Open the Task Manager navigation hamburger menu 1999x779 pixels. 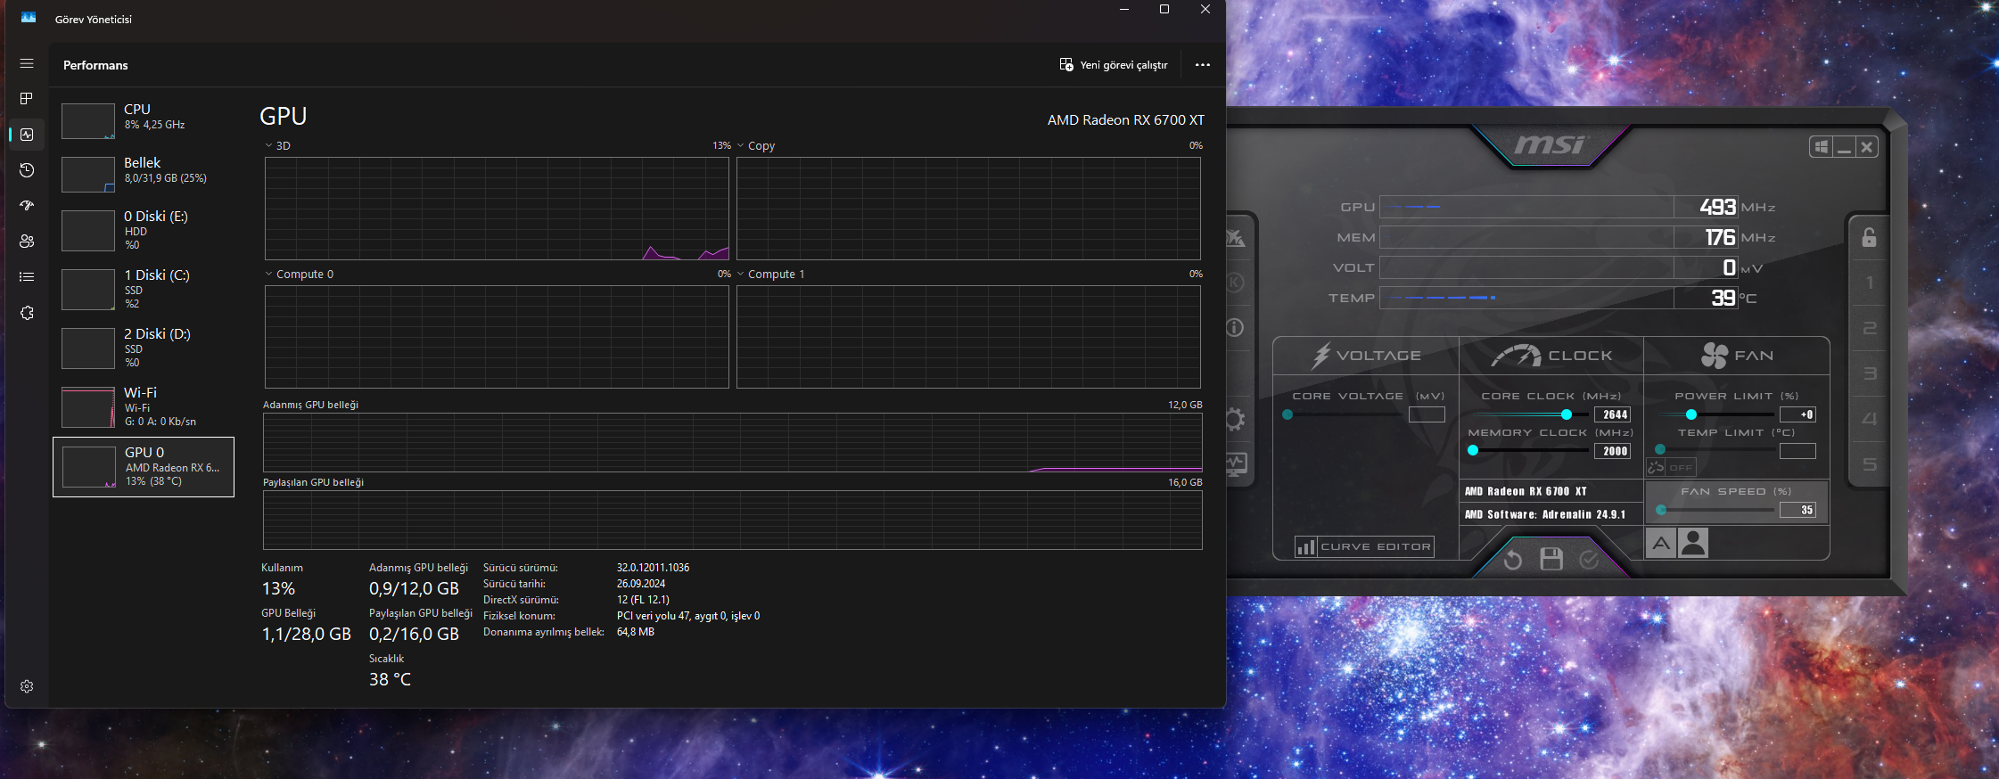pyautogui.click(x=27, y=63)
